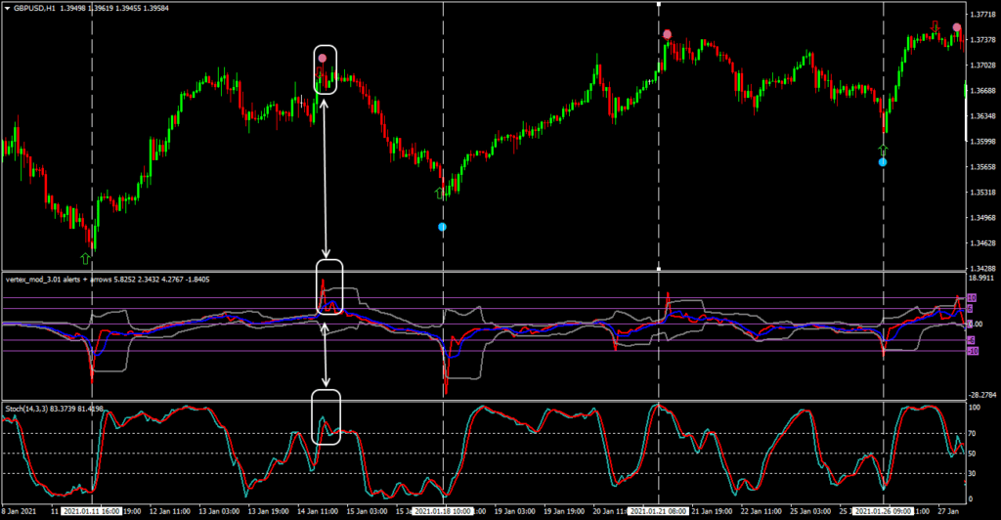This screenshot has width=1001, height=520.
Task: Click the purple 10 level label
Action: tap(973, 298)
